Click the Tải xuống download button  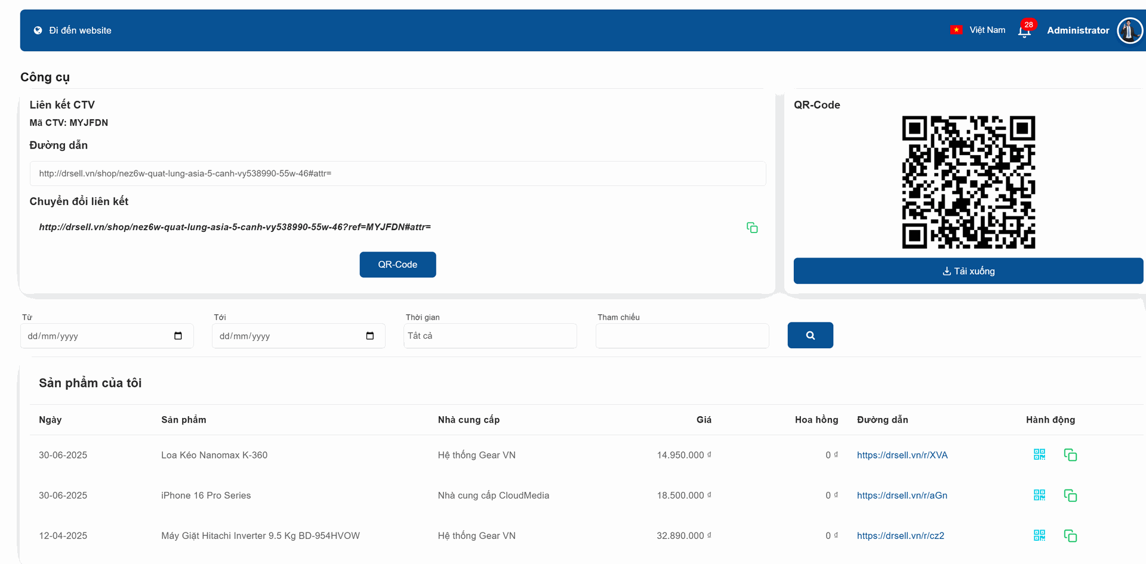point(968,271)
